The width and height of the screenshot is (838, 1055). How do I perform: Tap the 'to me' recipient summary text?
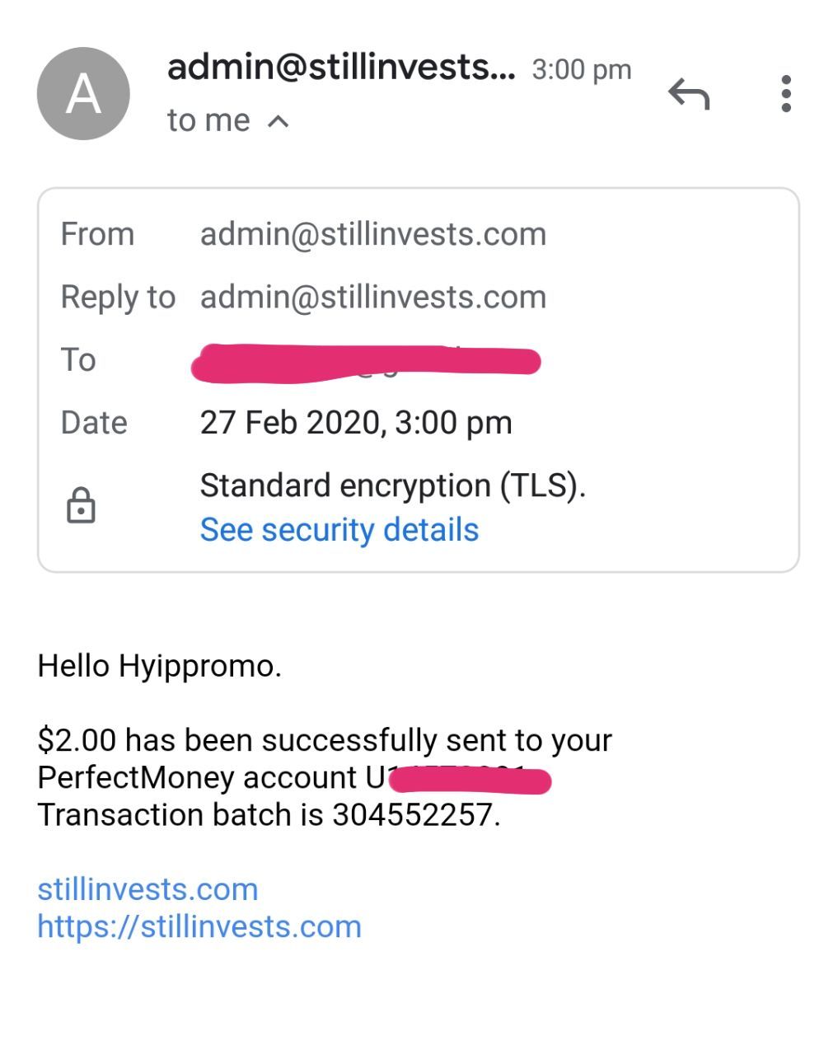208,121
